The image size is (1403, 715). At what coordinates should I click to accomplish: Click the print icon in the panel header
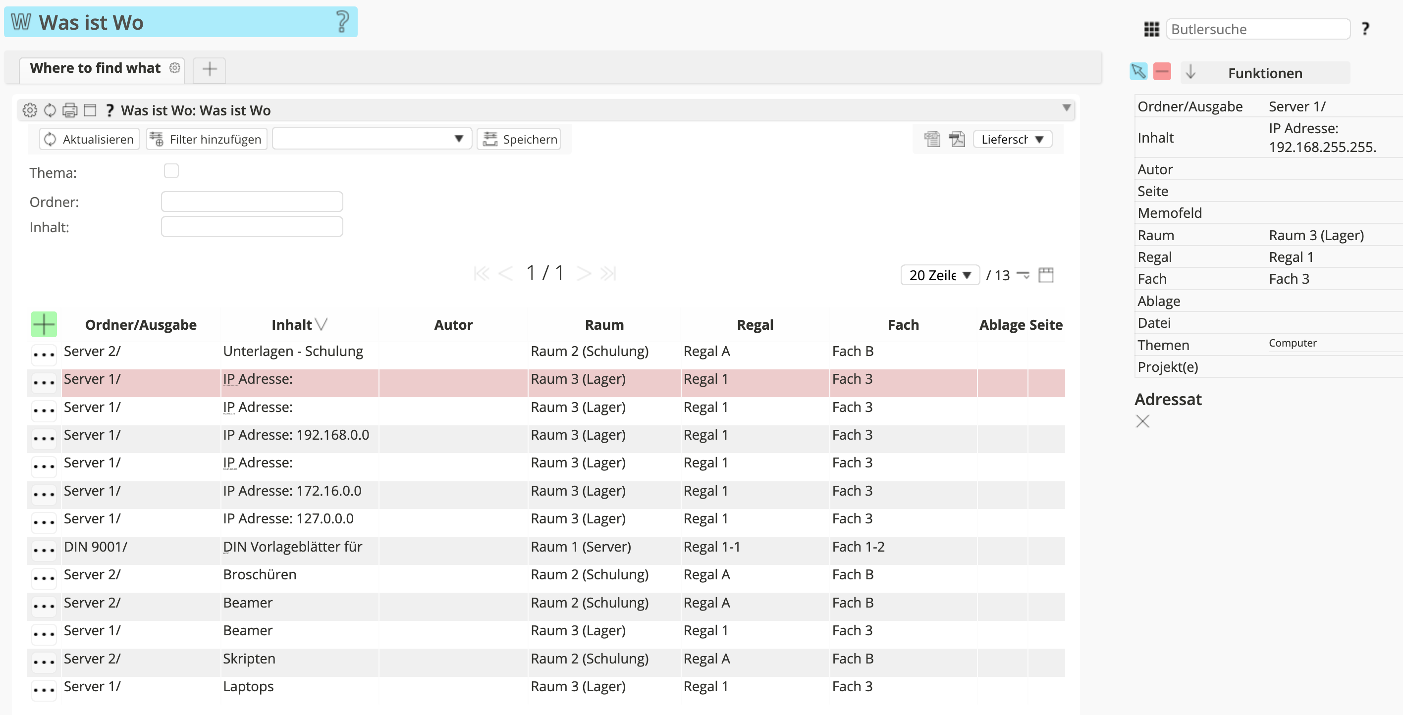(x=70, y=110)
